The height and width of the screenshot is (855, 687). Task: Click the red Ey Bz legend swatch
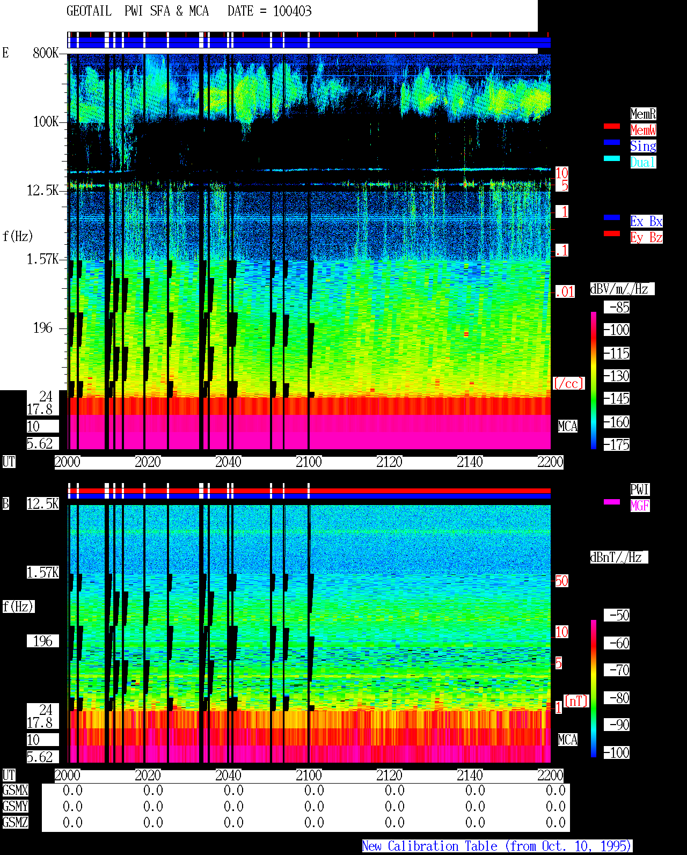612,233
